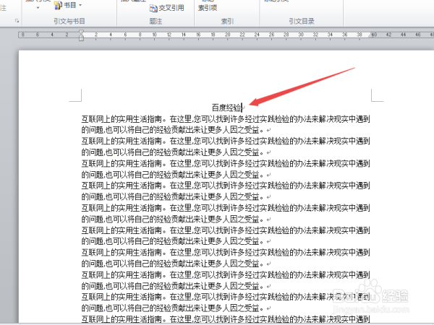Click the left indent box on ruler
The image size is (434, 325).
pos(81,39)
